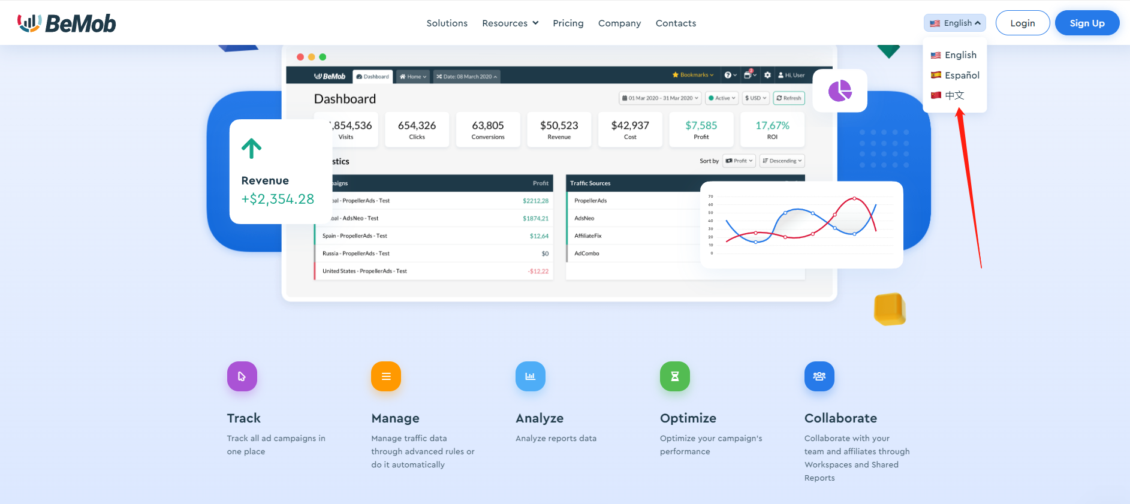Select Español from language list

[x=955, y=76]
